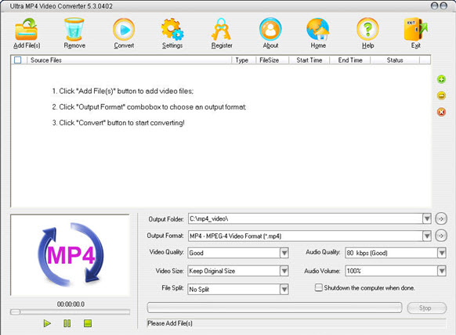Open the Audio Volume dropdown
Screen dimensions: 456x335
441,271
